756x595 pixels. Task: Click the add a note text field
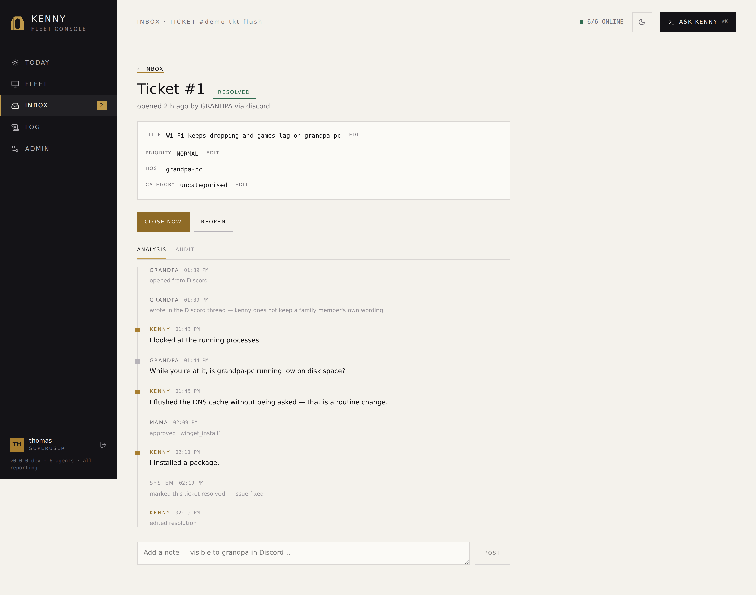[x=303, y=553]
